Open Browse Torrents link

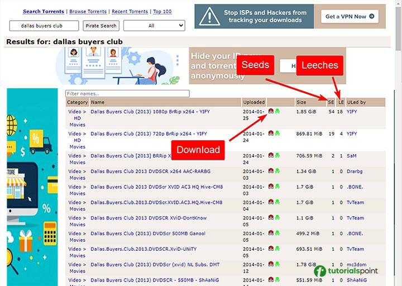click(x=88, y=12)
